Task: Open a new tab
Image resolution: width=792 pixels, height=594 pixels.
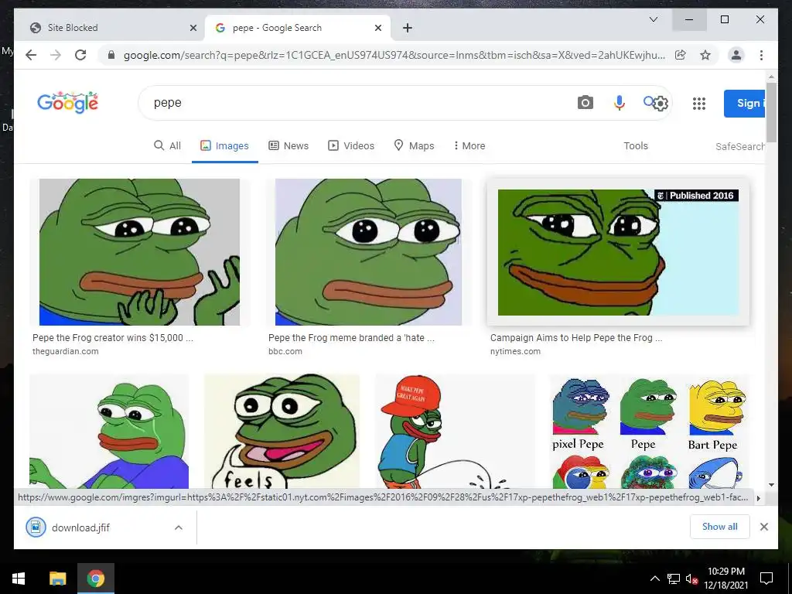Action: [407, 28]
